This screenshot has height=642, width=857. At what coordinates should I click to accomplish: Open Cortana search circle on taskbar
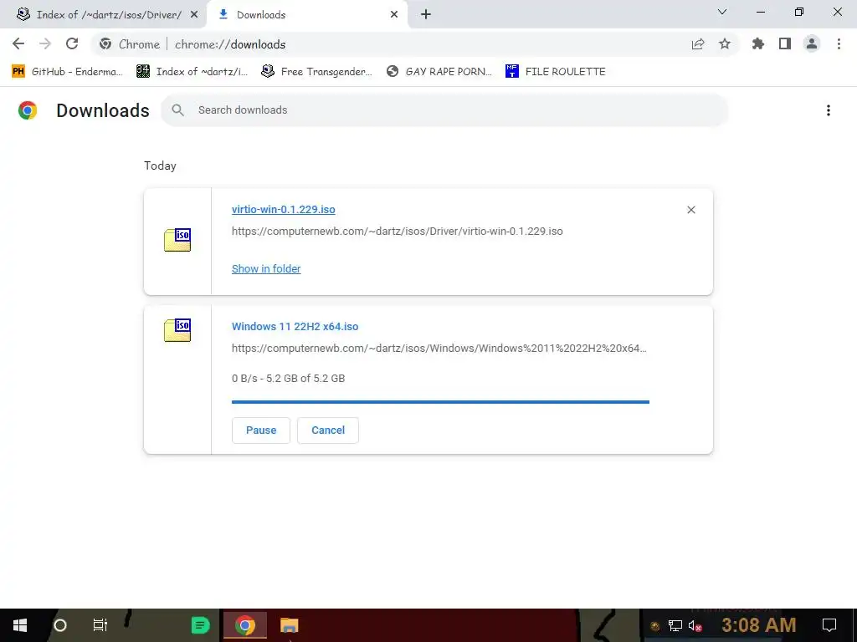pyautogui.click(x=60, y=625)
